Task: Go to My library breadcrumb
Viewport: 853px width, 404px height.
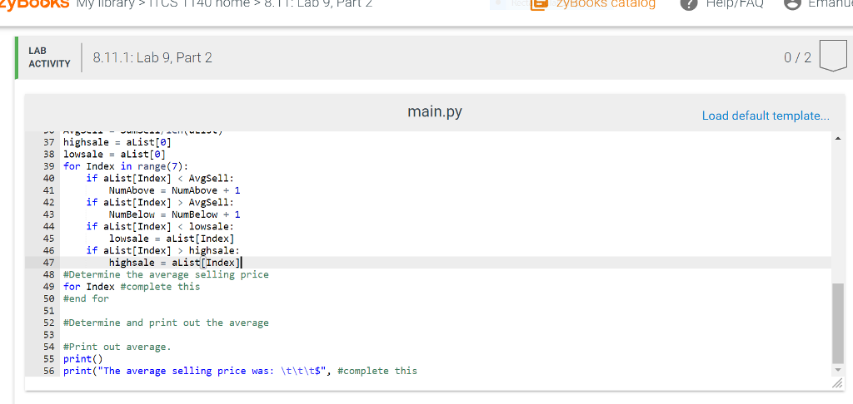Action: click(x=106, y=4)
